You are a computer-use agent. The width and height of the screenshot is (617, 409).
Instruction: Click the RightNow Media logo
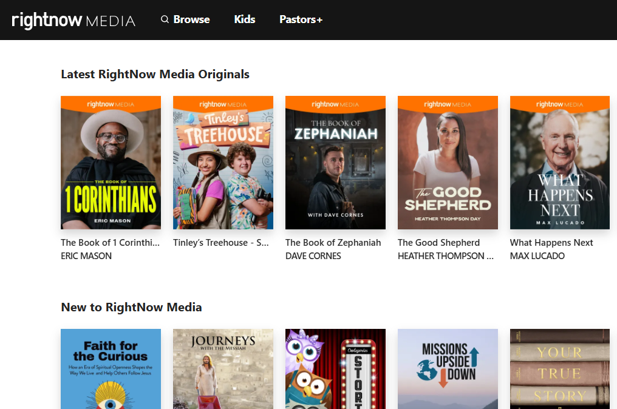pos(73,20)
